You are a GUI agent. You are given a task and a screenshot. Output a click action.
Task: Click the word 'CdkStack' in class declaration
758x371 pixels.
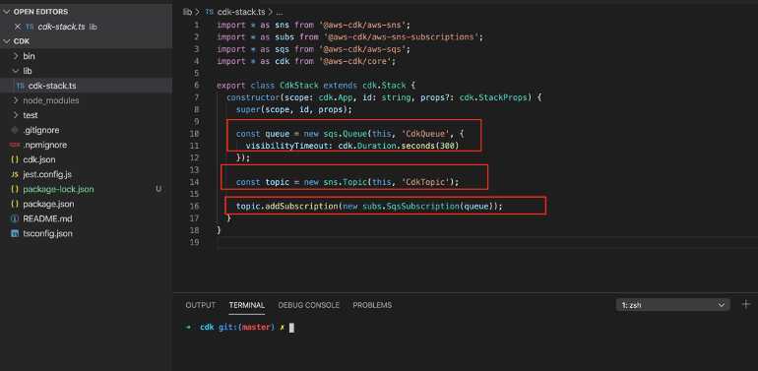pos(299,85)
